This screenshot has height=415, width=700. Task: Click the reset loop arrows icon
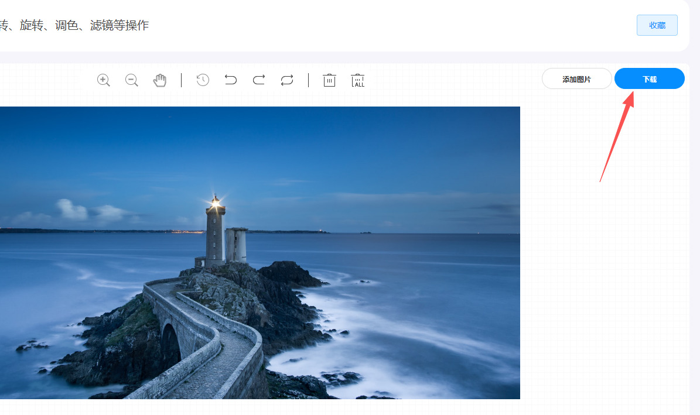[287, 80]
